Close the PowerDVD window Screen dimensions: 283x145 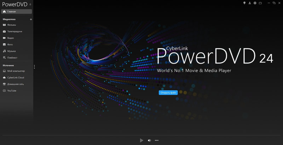(279, 3)
